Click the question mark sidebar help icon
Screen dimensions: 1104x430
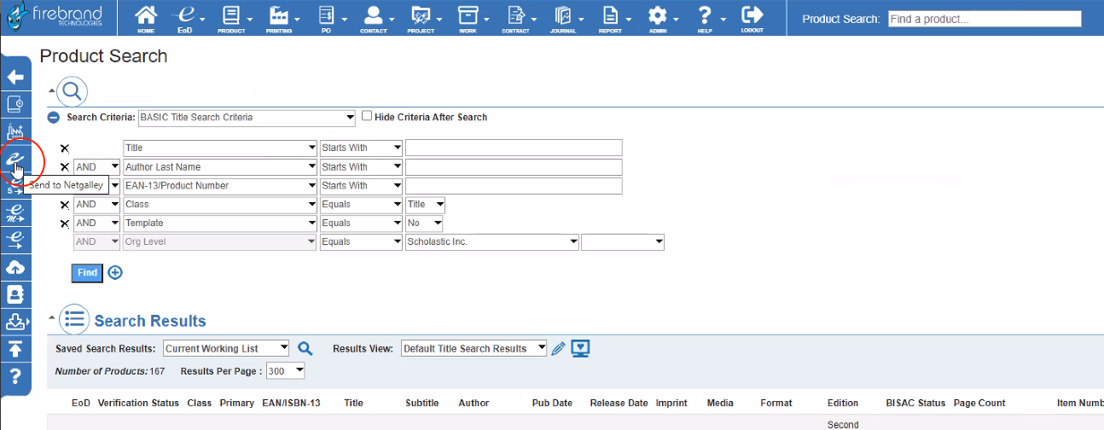pos(15,376)
